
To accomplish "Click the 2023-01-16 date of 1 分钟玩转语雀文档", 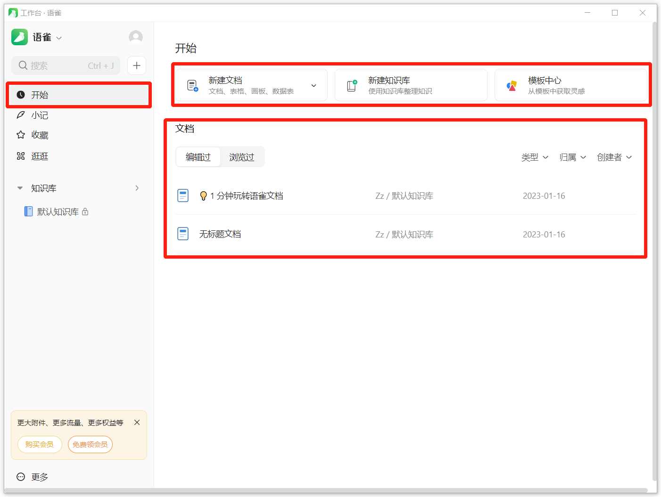I will (544, 196).
